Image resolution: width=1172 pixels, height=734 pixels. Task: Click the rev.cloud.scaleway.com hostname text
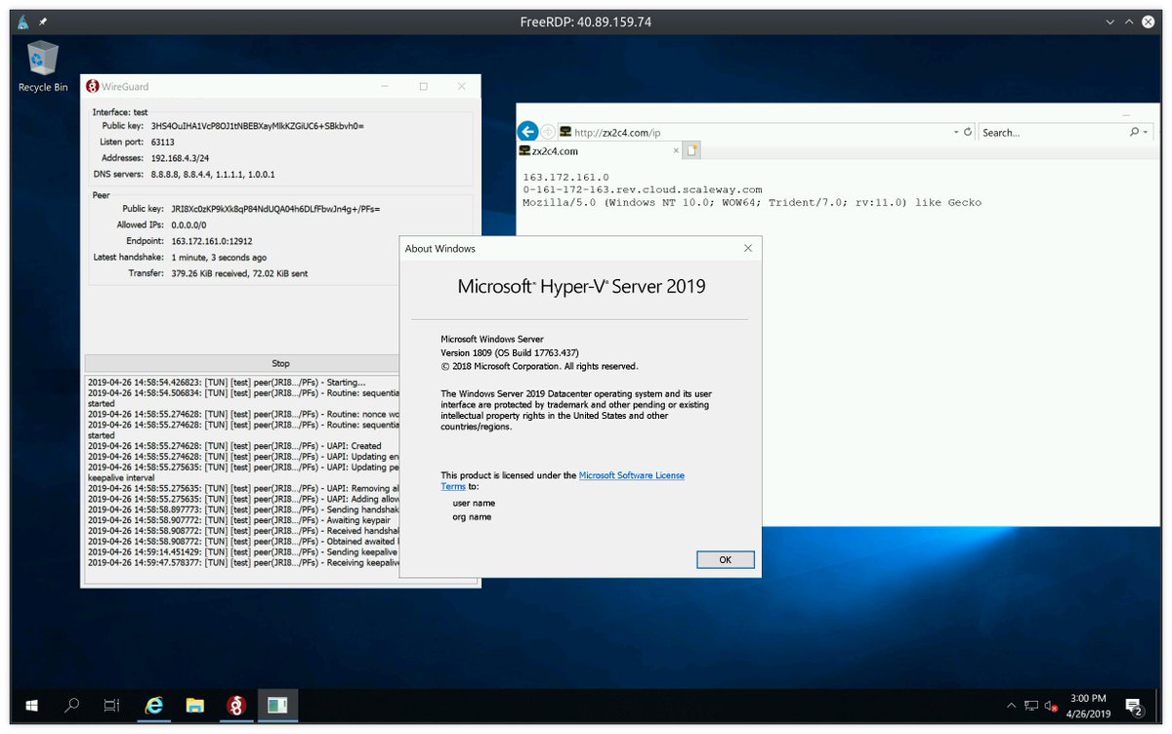pos(642,190)
